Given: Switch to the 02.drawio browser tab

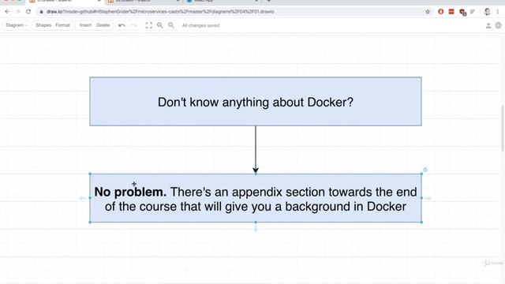Looking at the screenshot, I should coord(143,2).
